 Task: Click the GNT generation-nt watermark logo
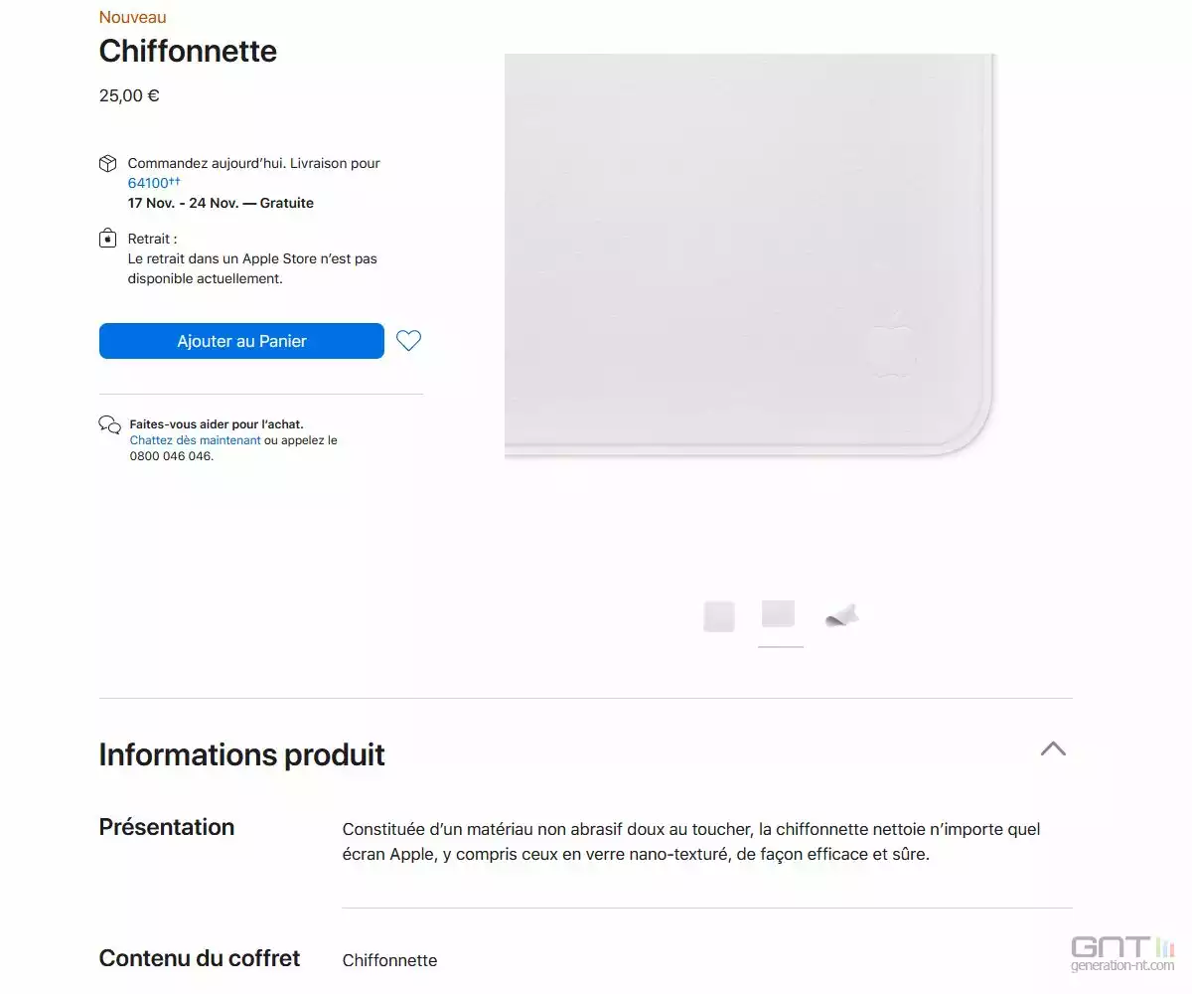coord(1121,953)
